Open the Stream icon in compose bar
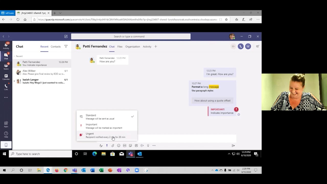327x184 pixels. (x=142, y=145)
